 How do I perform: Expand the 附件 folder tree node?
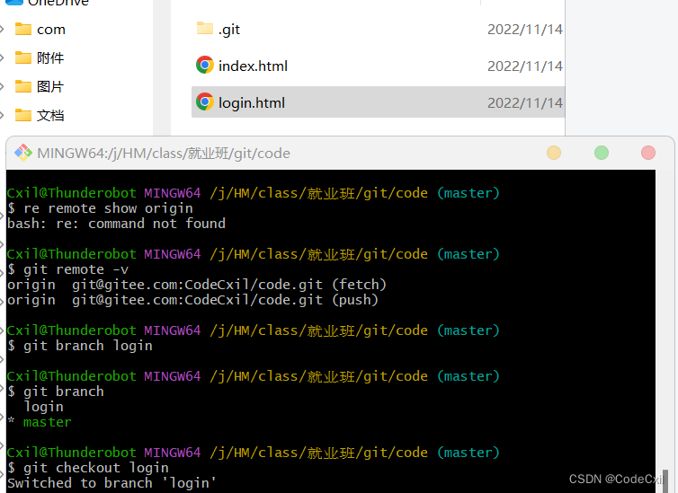(x=2, y=57)
